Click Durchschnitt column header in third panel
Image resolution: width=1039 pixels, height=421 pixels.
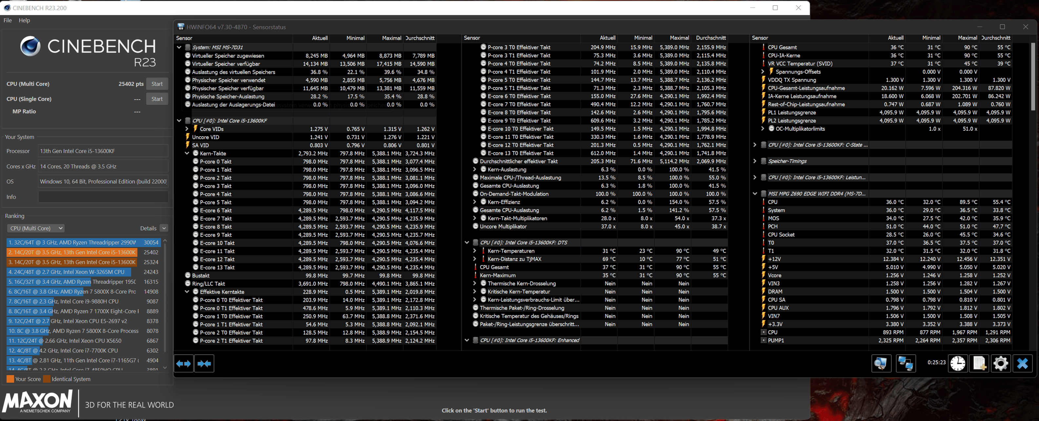tap(995, 38)
